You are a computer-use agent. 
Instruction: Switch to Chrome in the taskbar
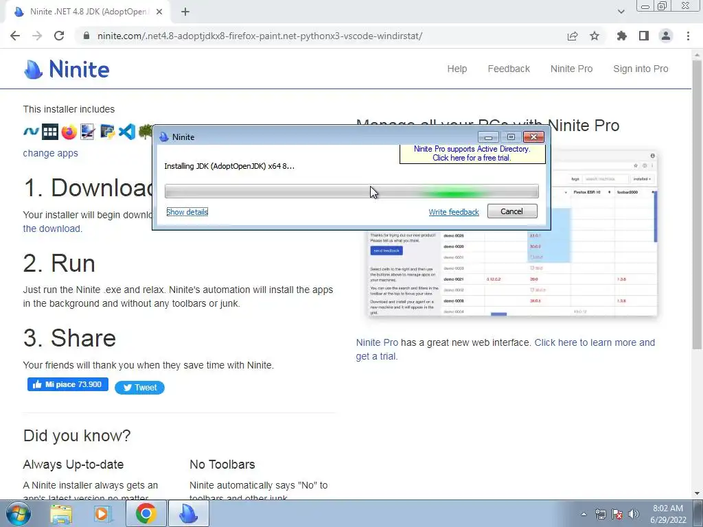146,514
